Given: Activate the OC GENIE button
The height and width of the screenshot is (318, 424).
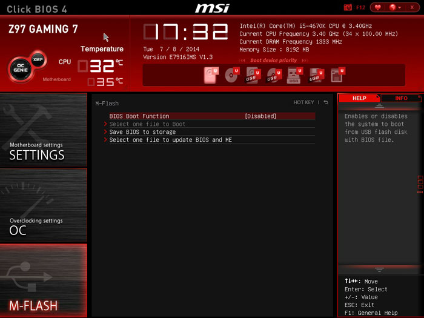Looking at the screenshot, I should [21, 68].
